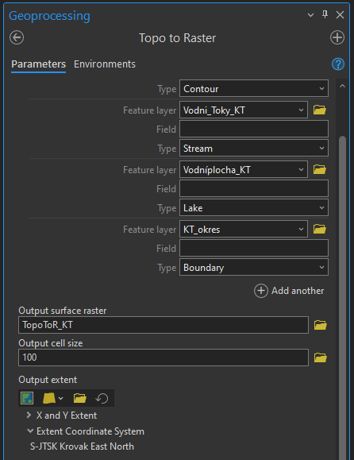
Task: Open the extent of a layer dropdown
Action: tap(53, 398)
